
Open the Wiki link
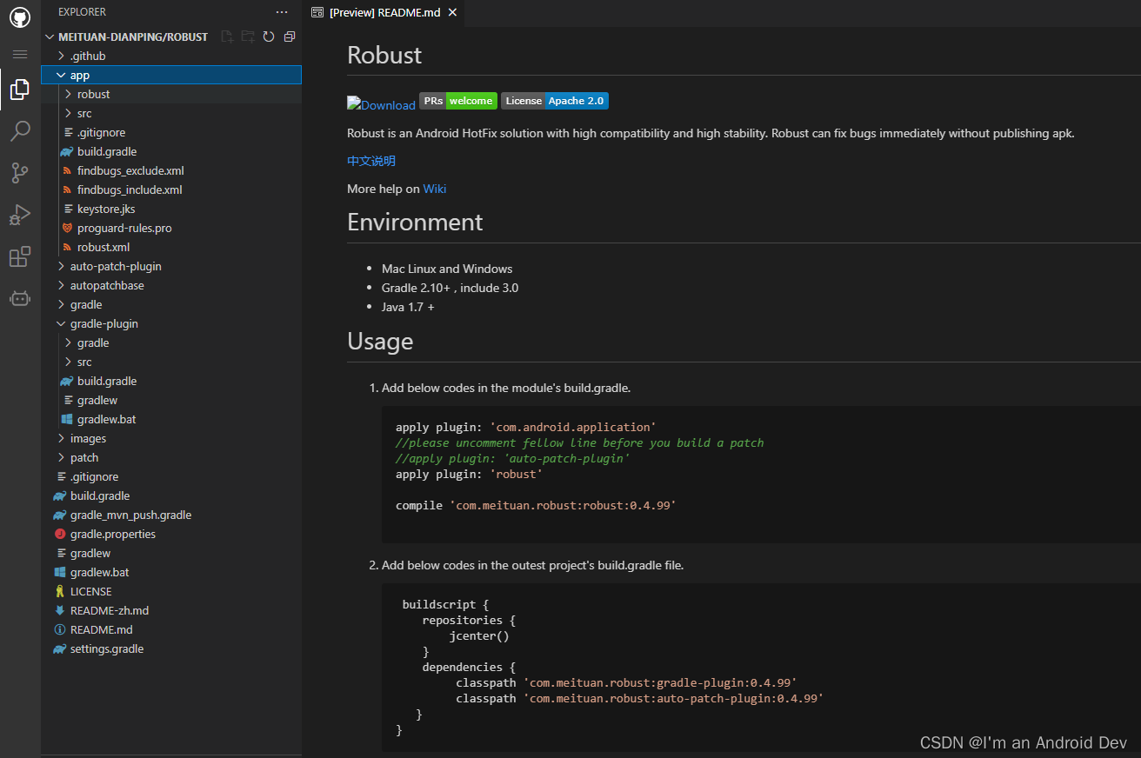click(x=435, y=189)
